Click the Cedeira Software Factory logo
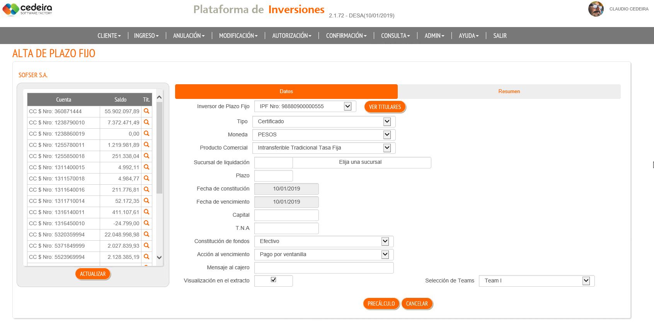 tap(27, 9)
